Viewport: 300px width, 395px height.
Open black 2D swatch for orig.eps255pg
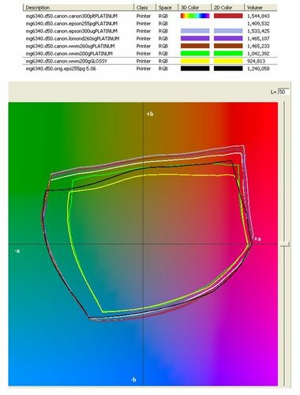(228, 69)
